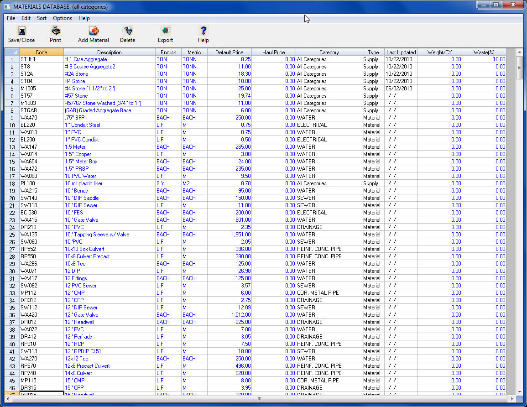Click the Default Price column header

click(229, 52)
